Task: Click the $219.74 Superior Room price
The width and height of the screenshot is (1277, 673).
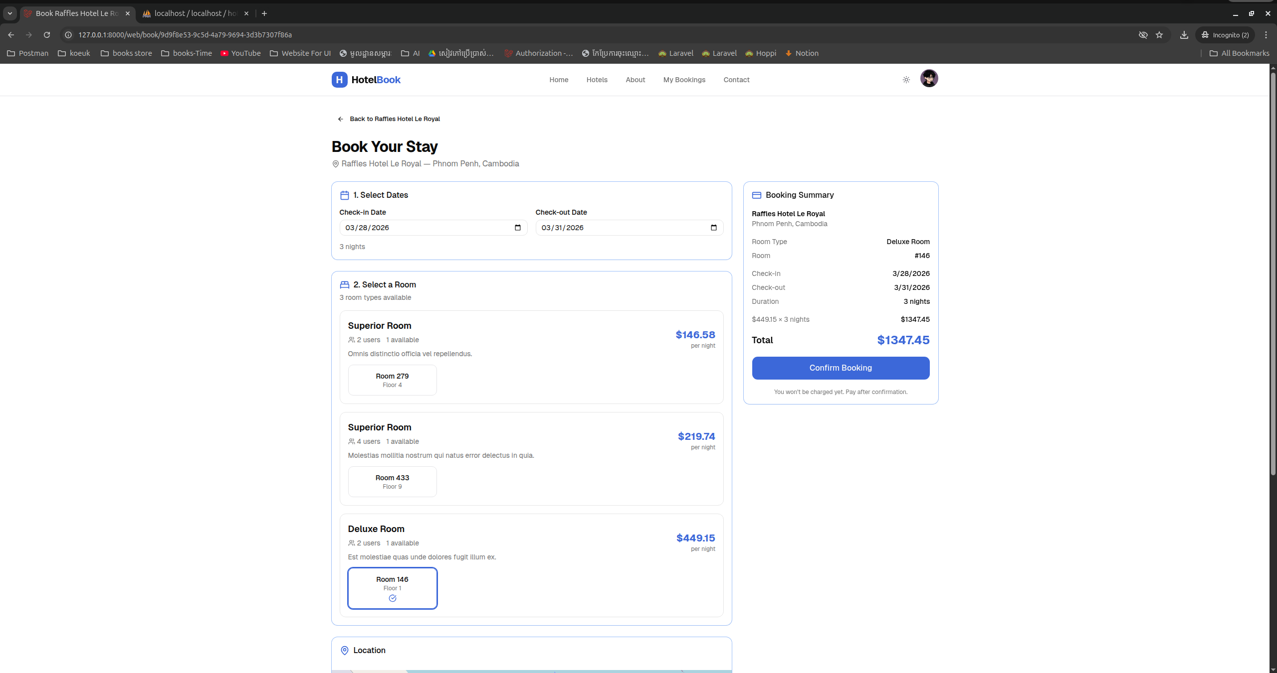Action: [696, 436]
